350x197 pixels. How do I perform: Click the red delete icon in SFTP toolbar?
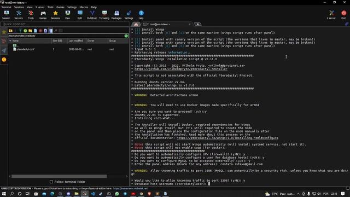pyautogui.click(x=40, y=31)
